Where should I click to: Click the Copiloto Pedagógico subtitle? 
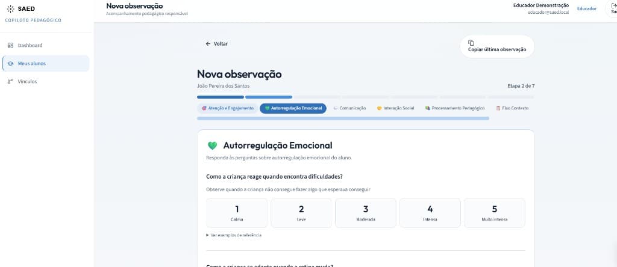click(34, 20)
